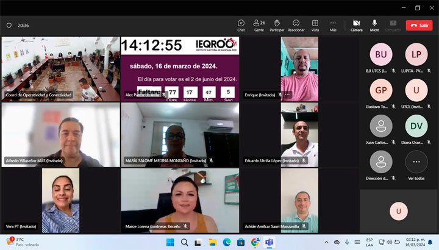Select Maisie Lorena Contreras's video tile
The width and height of the screenshot is (439, 250).
pyautogui.click(x=180, y=201)
